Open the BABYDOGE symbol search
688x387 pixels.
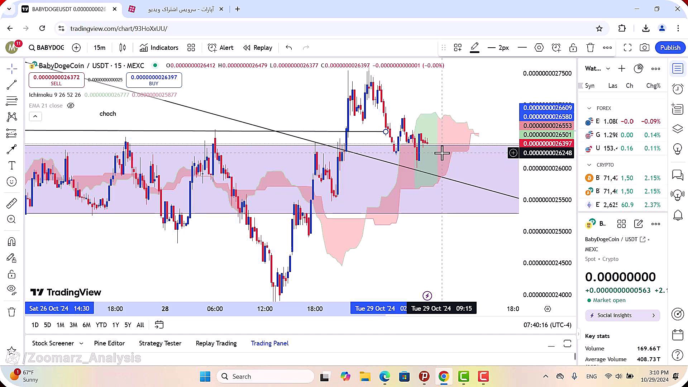click(x=47, y=48)
